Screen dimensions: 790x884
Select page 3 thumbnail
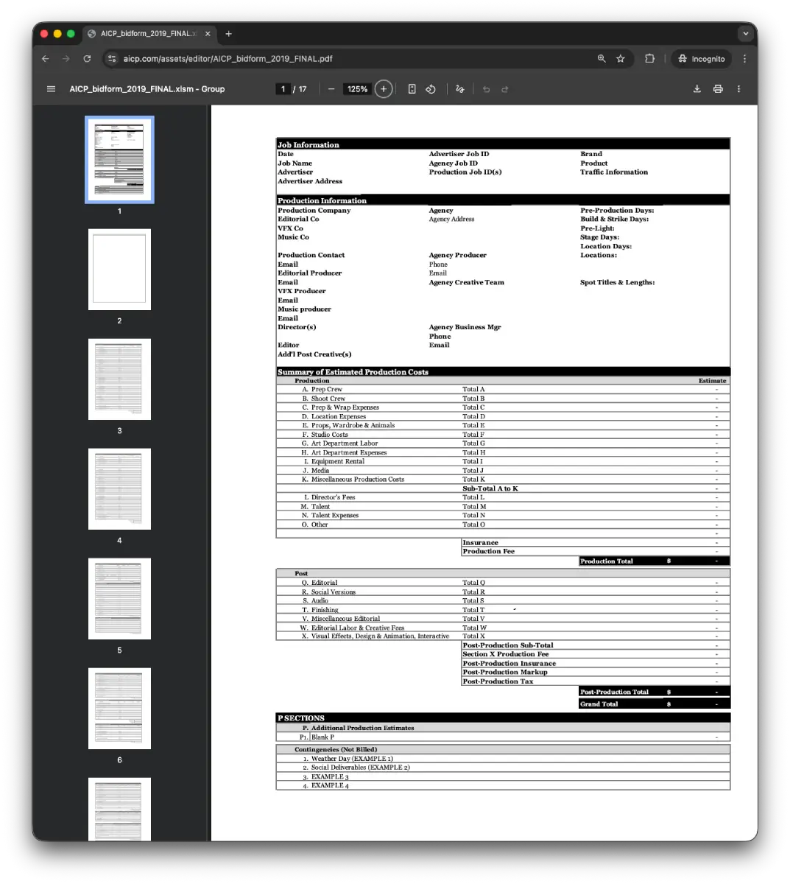(x=119, y=379)
